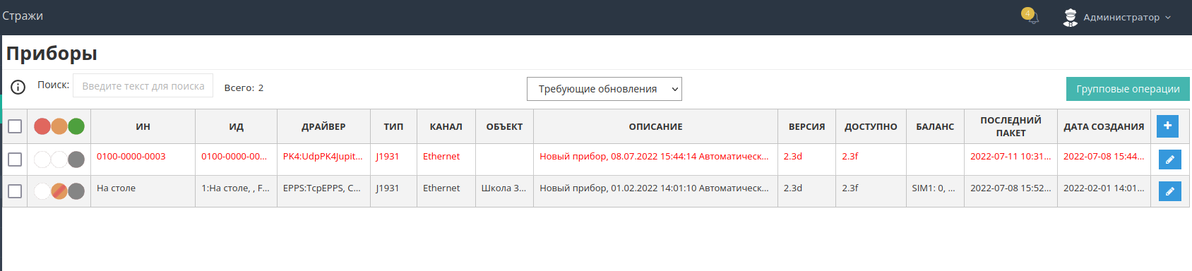The image size is (1192, 271).
Task: Open the info icon beside search
Action: pyautogui.click(x=18, y=87)
